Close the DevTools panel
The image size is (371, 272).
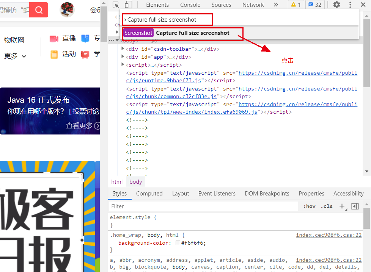(x=363, y=5)
